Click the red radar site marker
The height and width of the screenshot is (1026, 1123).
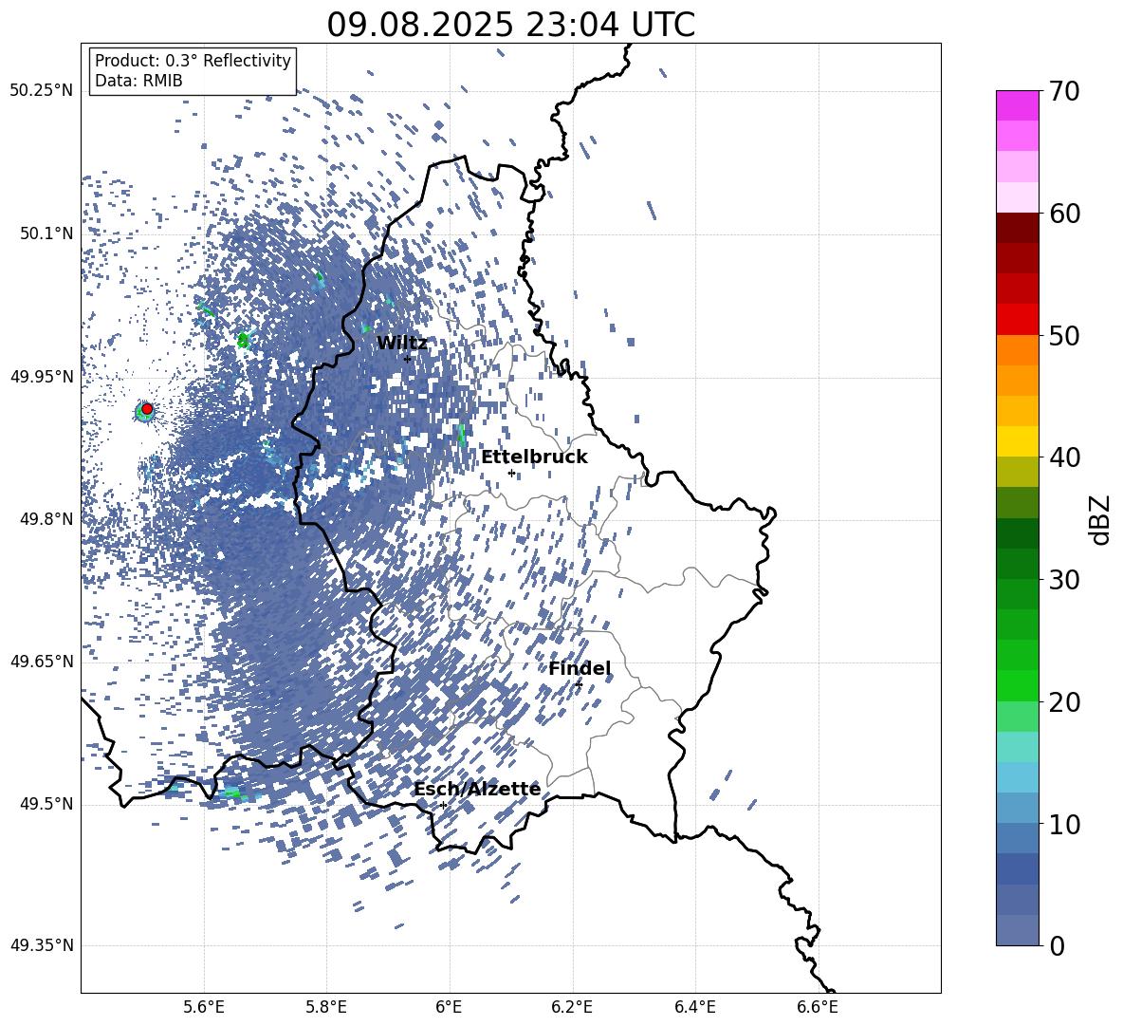point(147,409)
